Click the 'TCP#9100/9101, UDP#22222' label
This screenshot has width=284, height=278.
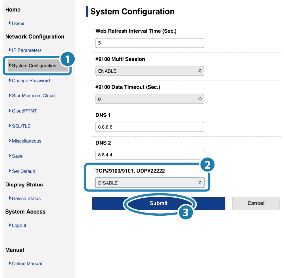click(x=130, y=171)
